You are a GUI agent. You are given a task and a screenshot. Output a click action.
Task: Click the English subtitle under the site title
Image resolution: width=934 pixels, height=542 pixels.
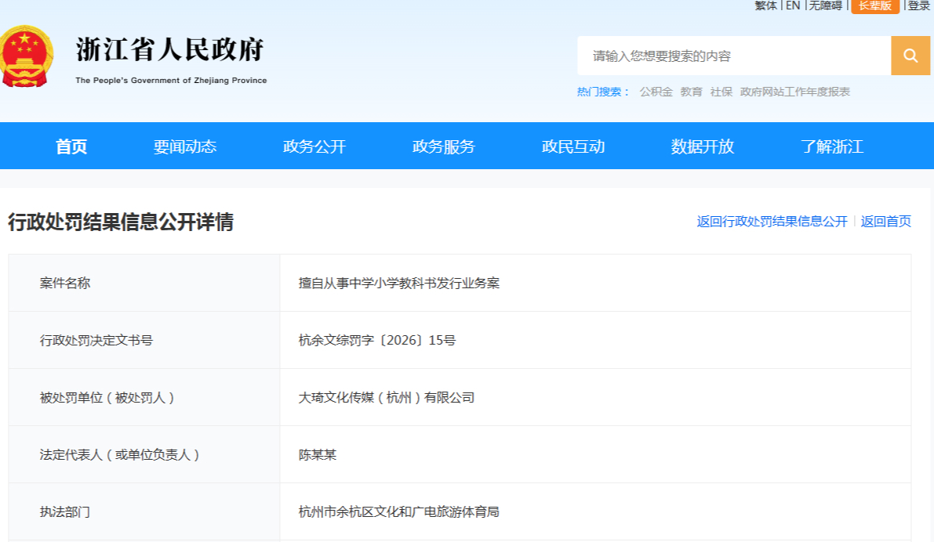point(171,81)
